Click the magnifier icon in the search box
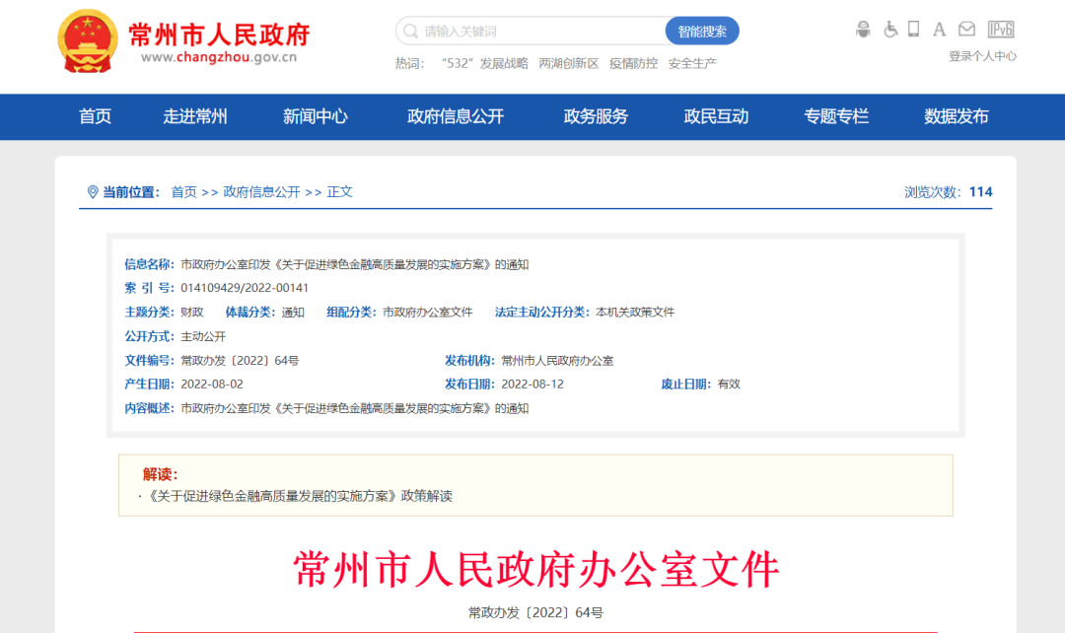This screenshot has width=1065, height=633. click(410, 31)
